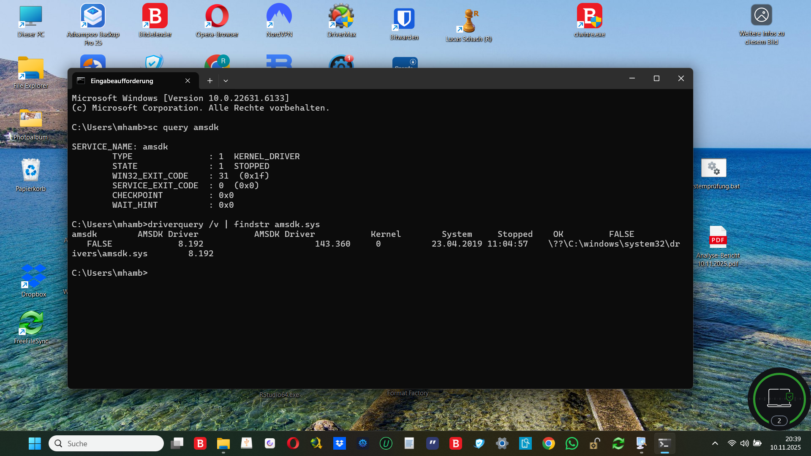Select the Eingabeaufforderung tab
811x456 pixels.
pyautogui.click(x=122, y=81)
